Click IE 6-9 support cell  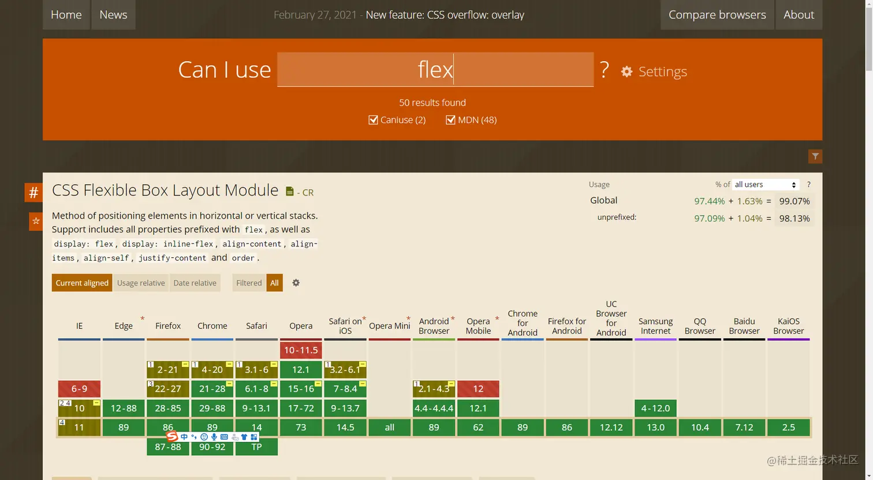coord(79,389)
